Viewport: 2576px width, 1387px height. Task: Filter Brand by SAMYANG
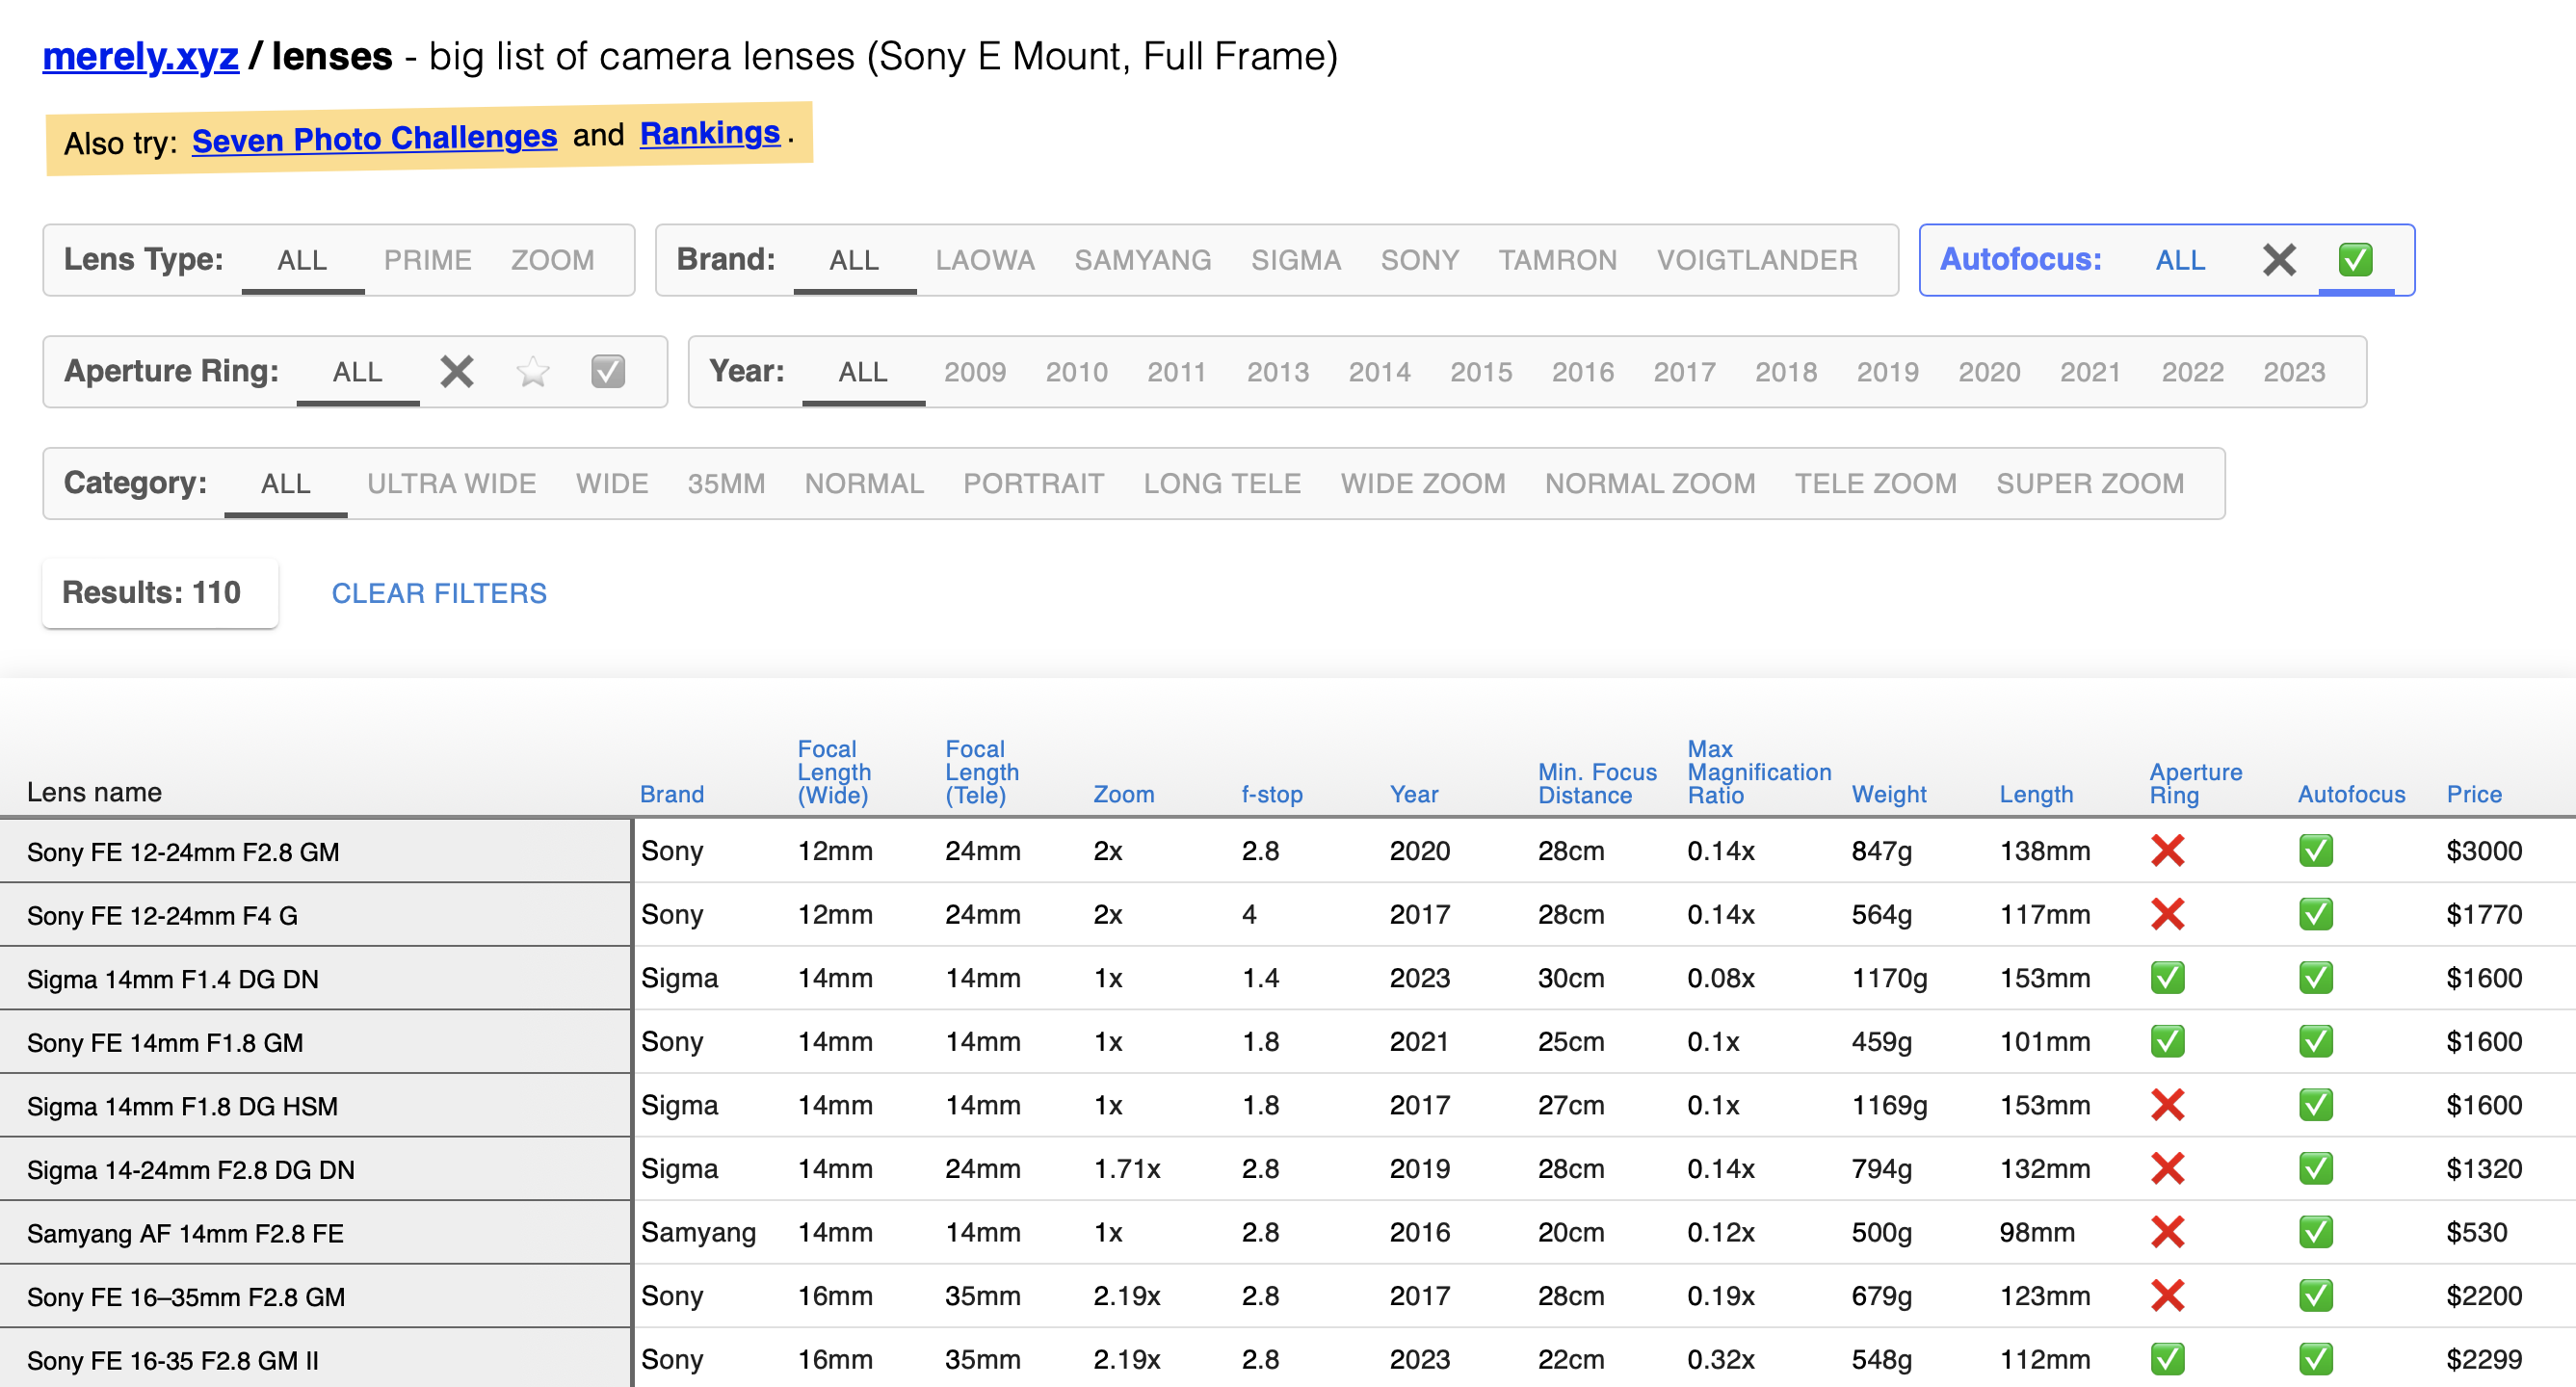pos(1143,260)
